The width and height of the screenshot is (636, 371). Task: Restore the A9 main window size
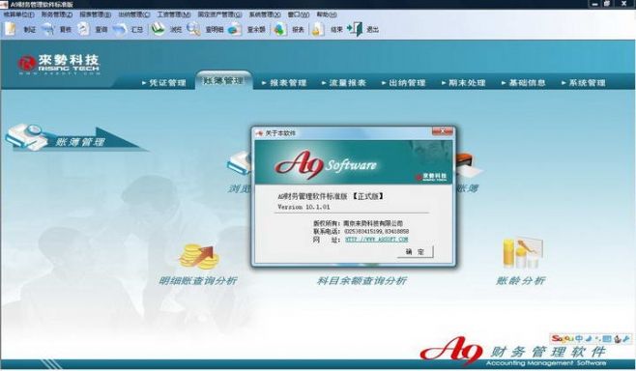tap(607, 4)
